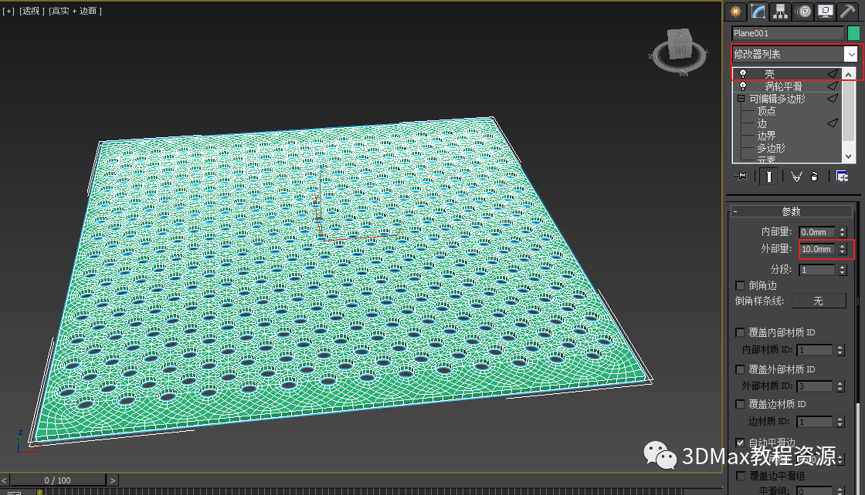Click modifier stack scroll down arrow
The width and height of the screenshot is (865, 495).
(849, 157)
